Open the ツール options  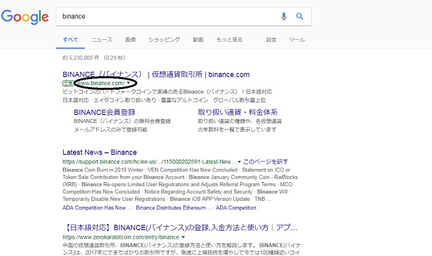pyautogui.click(x=296, y=40)
